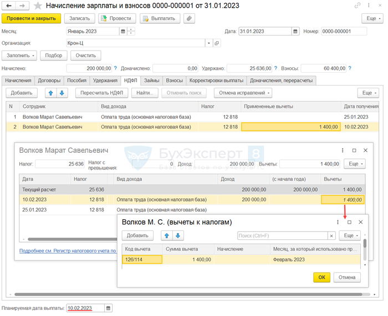Focus the Поиск (Ctrl+F) search field

coord(282,235)
